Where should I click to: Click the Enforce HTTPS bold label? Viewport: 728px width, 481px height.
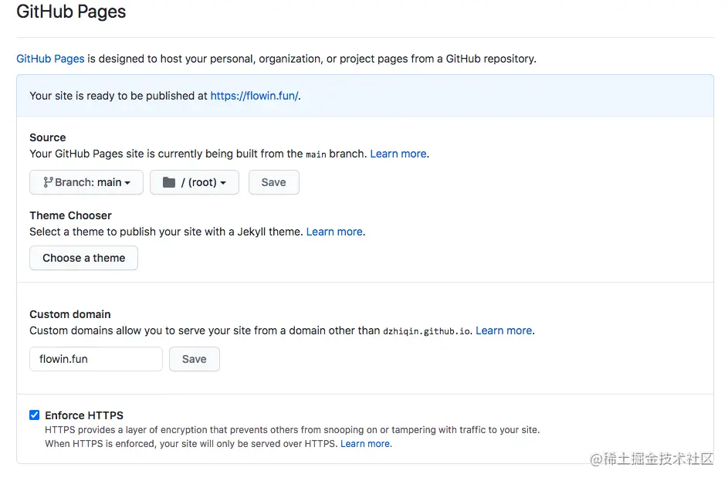coord(84,415)
